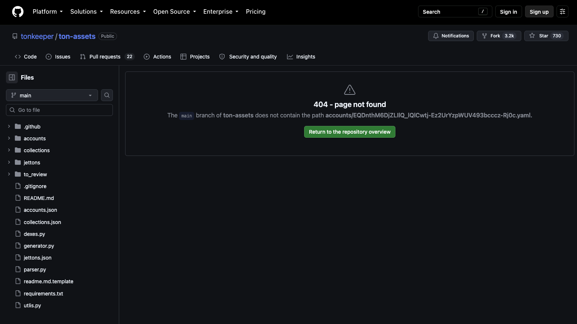
Task: Expand the .github folder chevron
Action: (9, 126)
